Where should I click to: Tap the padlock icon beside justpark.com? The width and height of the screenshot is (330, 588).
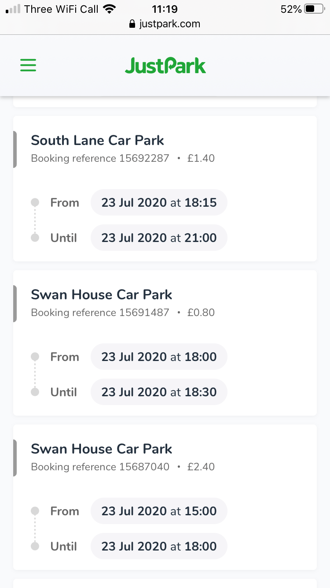pyautogui.click(x=132, y=24)
